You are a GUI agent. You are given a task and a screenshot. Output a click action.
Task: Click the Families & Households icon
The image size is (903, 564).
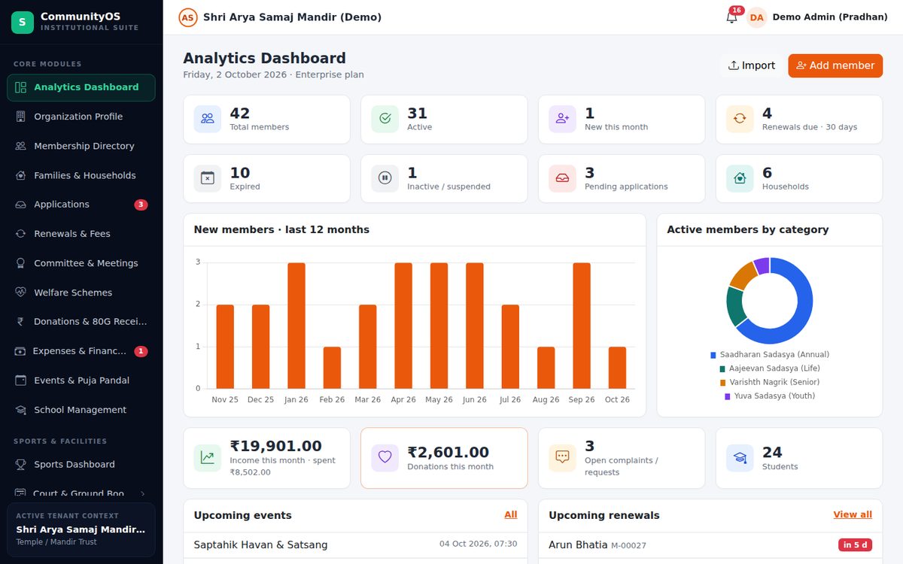pyautogui.click(x=20, y=175)
